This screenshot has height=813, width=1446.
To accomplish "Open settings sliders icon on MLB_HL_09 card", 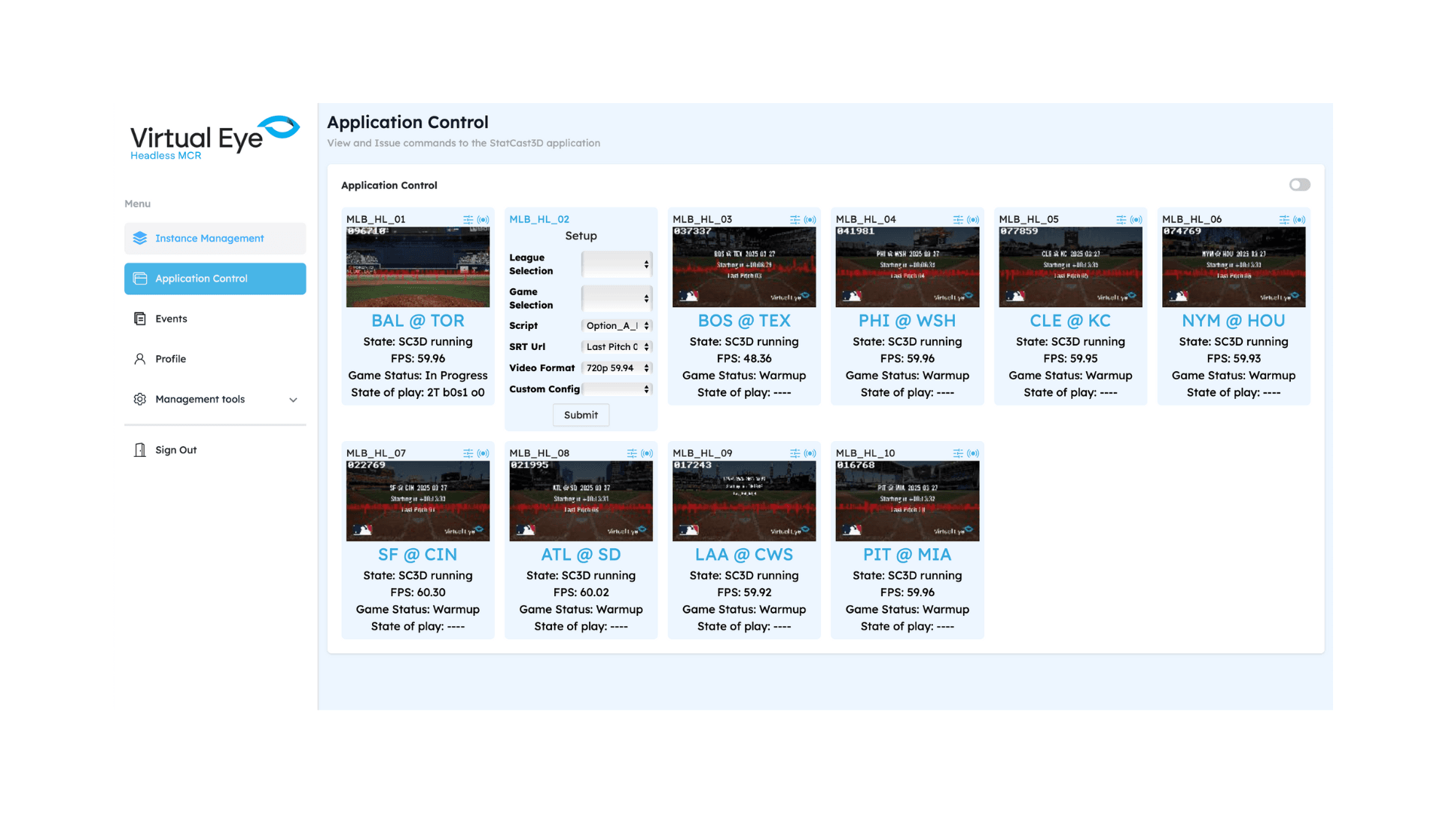I will 795,453.
